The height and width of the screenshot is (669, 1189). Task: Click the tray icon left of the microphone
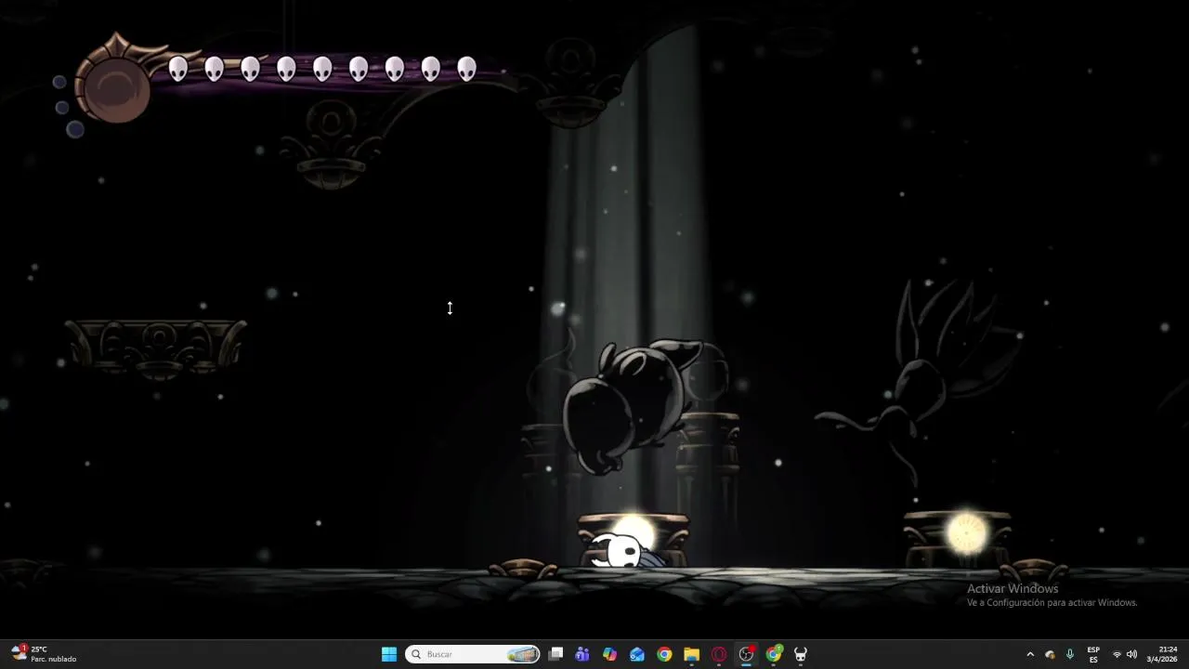tap(1050, 654)
